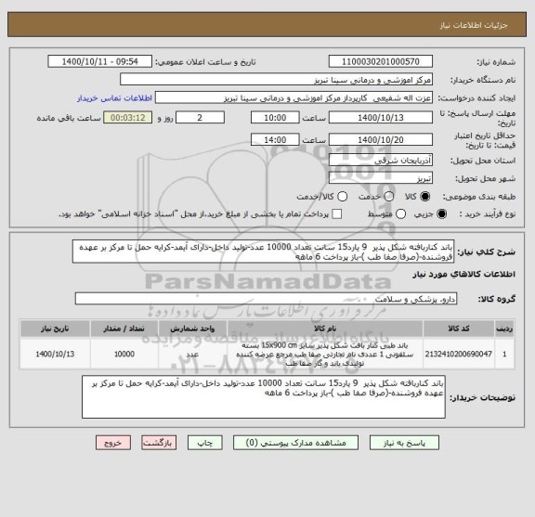Click the price validity time 14:00 field
Image resolution: width=535 pixels, height=517 pixels.
275,140
